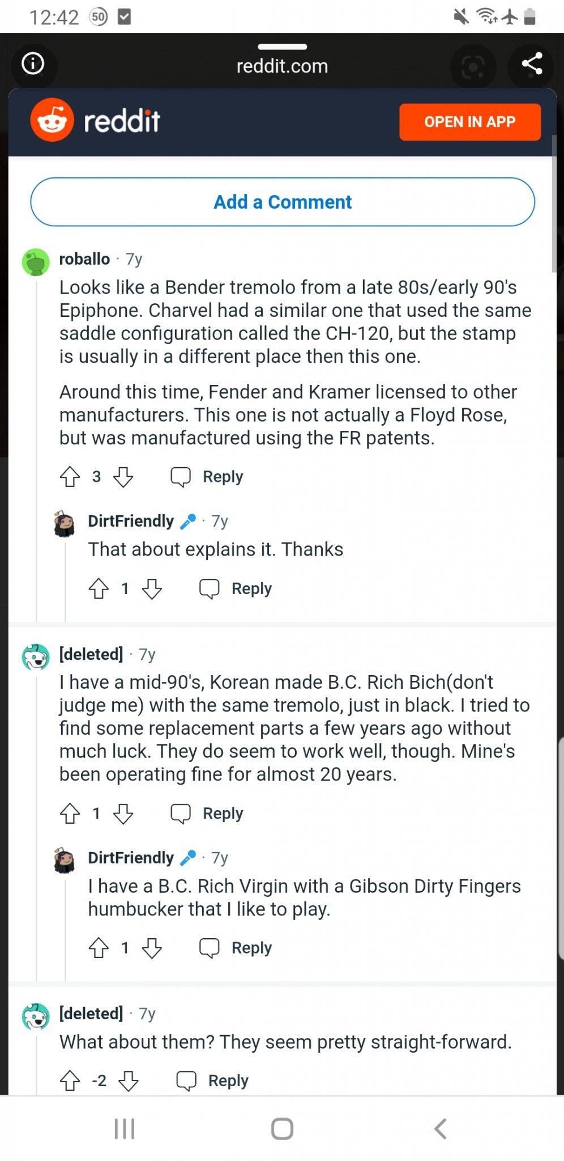564x1161 pixels.
Task: Upvote roballo's comment
Action: 70,477
